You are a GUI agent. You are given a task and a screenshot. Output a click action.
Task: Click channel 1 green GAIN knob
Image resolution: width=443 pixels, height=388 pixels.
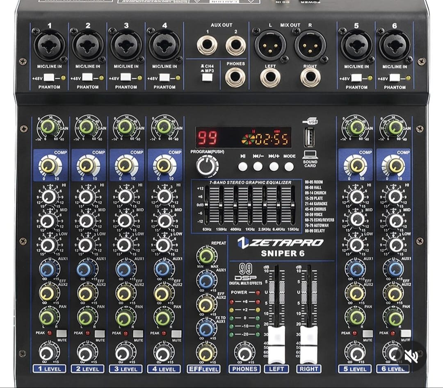pyautogui.click(x=48, y=127)
